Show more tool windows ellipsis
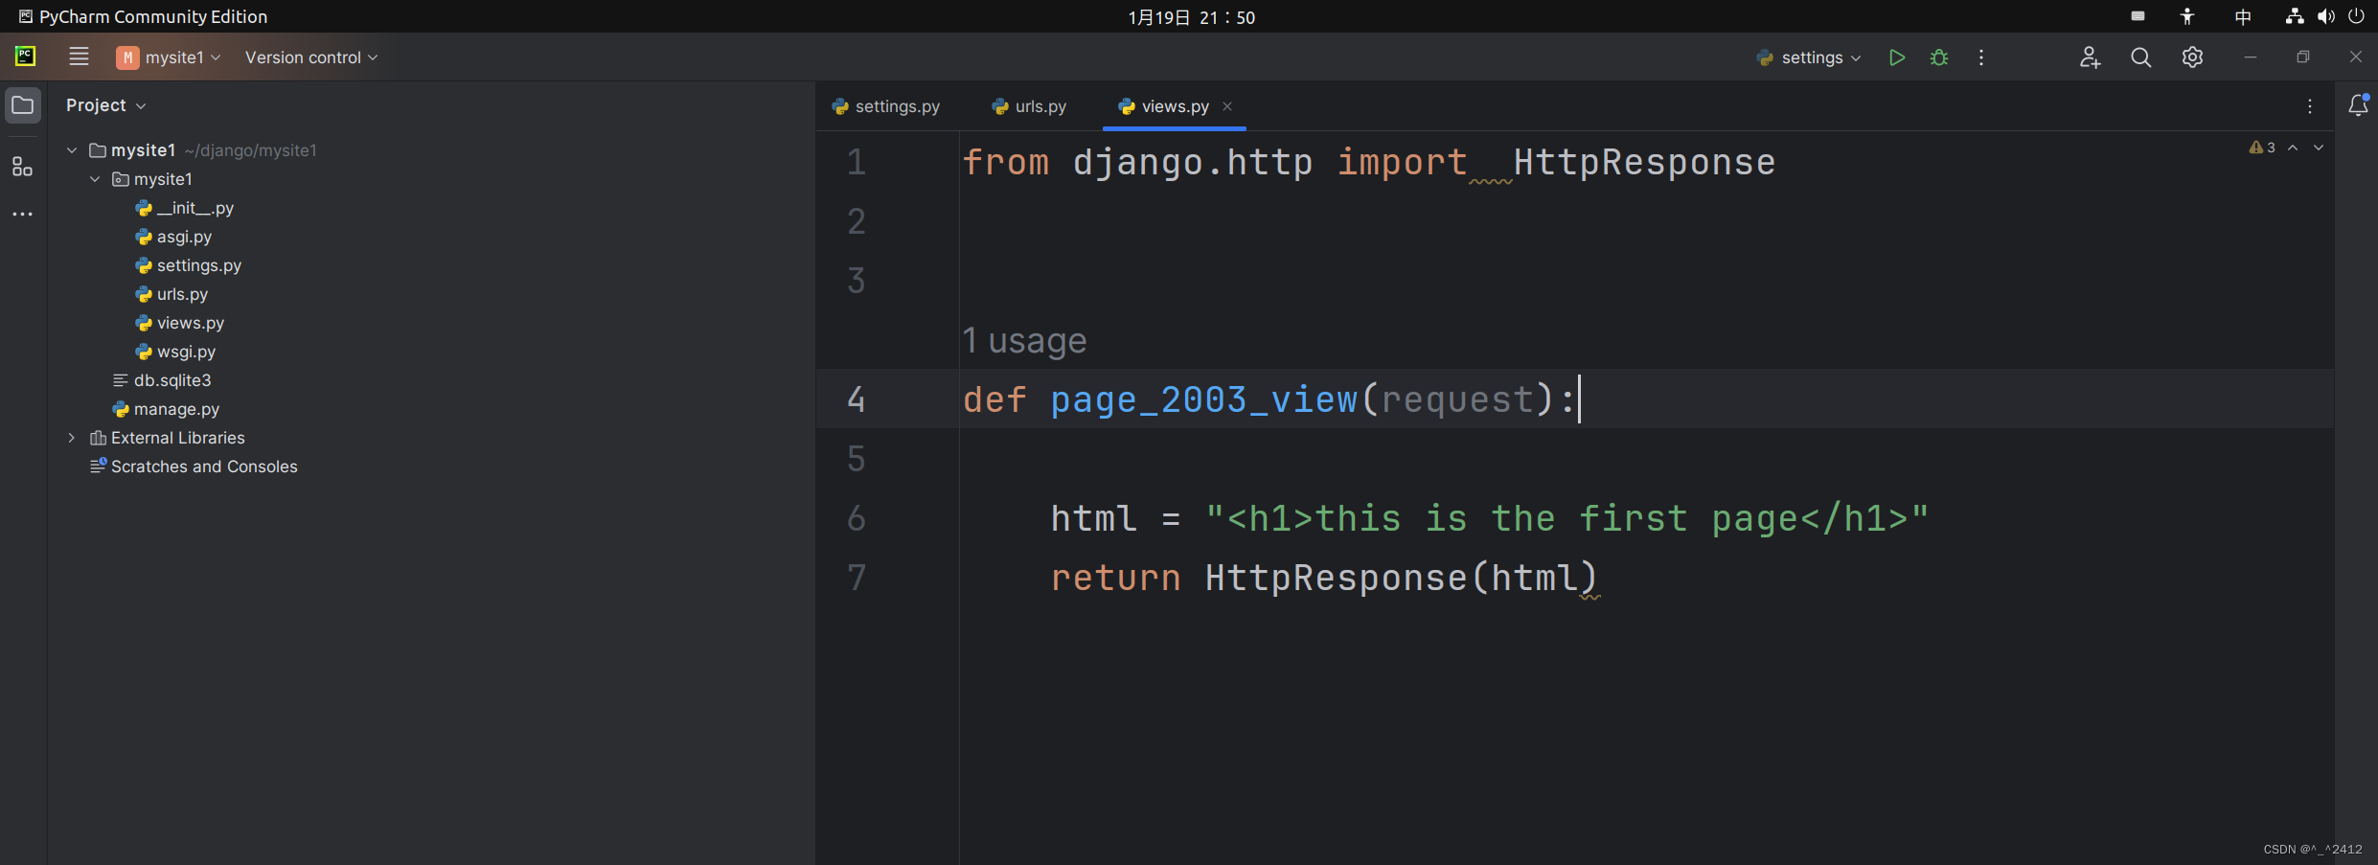This screenshot has width=2378, height=865. [23, 214]
